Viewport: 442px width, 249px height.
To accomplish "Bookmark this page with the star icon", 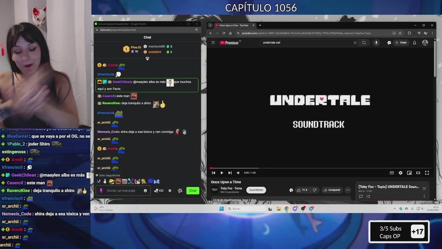I will [400, 33].
